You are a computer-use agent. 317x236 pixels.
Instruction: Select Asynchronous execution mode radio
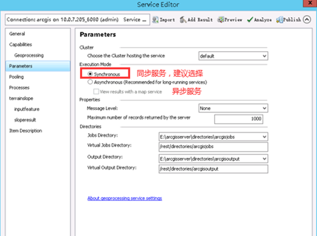pyautogui.click(x=90, y=82)
